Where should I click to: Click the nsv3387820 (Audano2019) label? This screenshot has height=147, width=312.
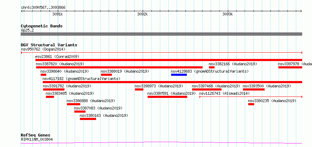(60, 64)
